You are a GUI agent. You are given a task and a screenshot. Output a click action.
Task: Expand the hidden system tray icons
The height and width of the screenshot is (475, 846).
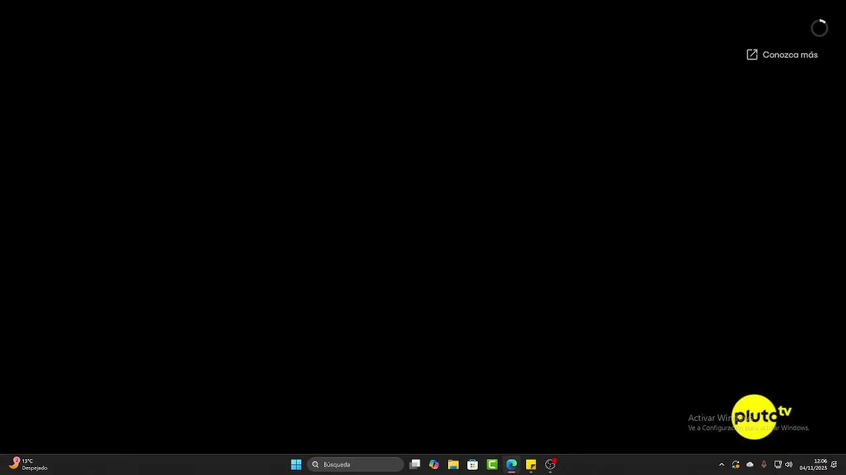(722, 464)
